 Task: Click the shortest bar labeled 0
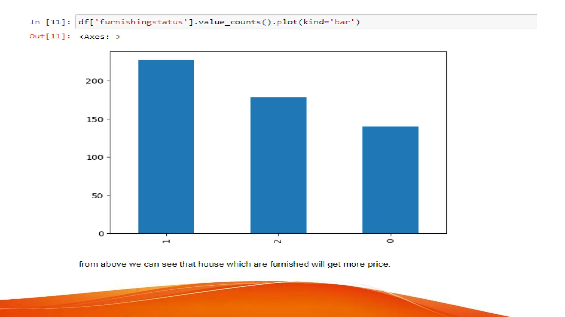pos(390,180)
